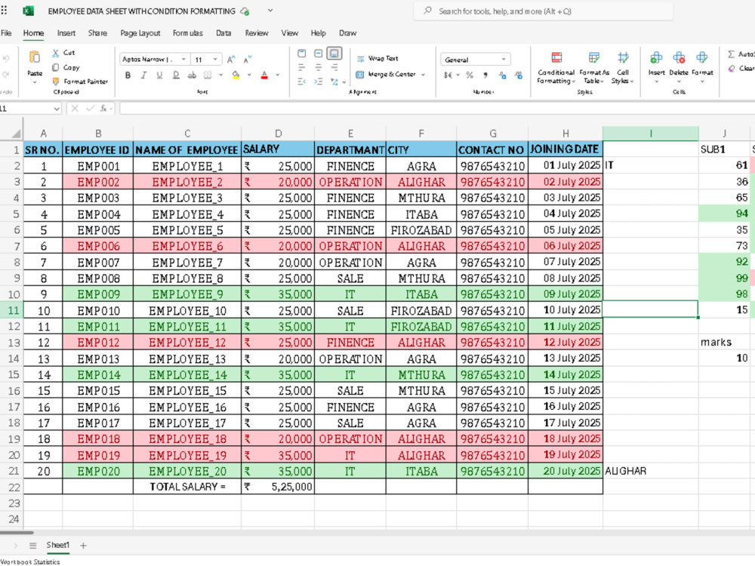Toggle underline formatting
This screenshot has width=755, height=566.
pyautogui.click(x=159, y=75)
